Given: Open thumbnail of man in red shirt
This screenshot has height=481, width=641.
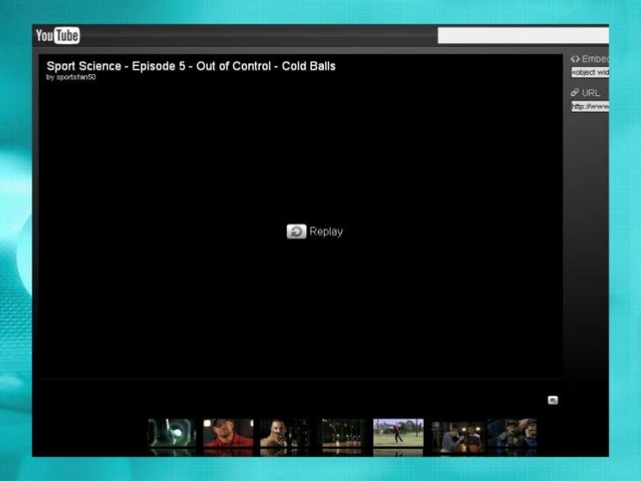Looking at the screenshot, I should pyautogui.click(x=228, y=433).
